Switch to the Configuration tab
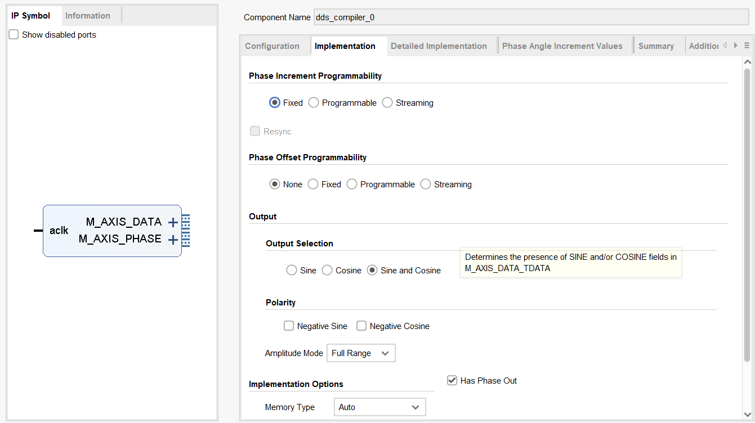 [272, 46]
